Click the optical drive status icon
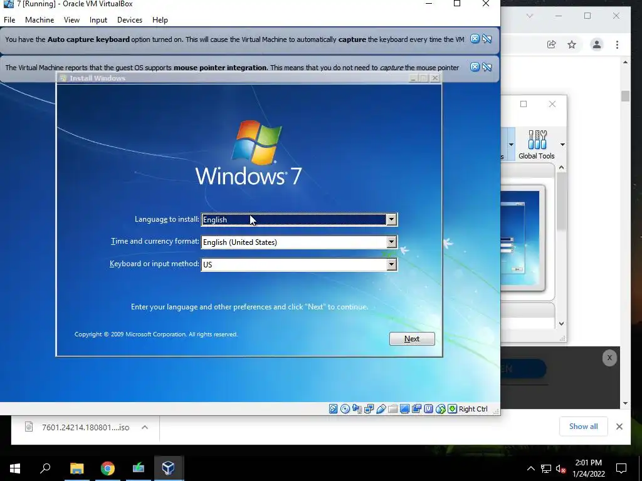The height and width of the screenshot is (481, 642). (x=345, y=409)
